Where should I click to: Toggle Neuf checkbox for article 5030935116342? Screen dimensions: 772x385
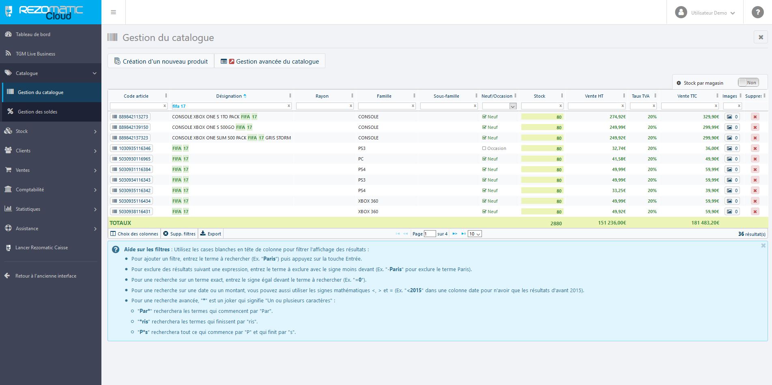click(484, 190)
